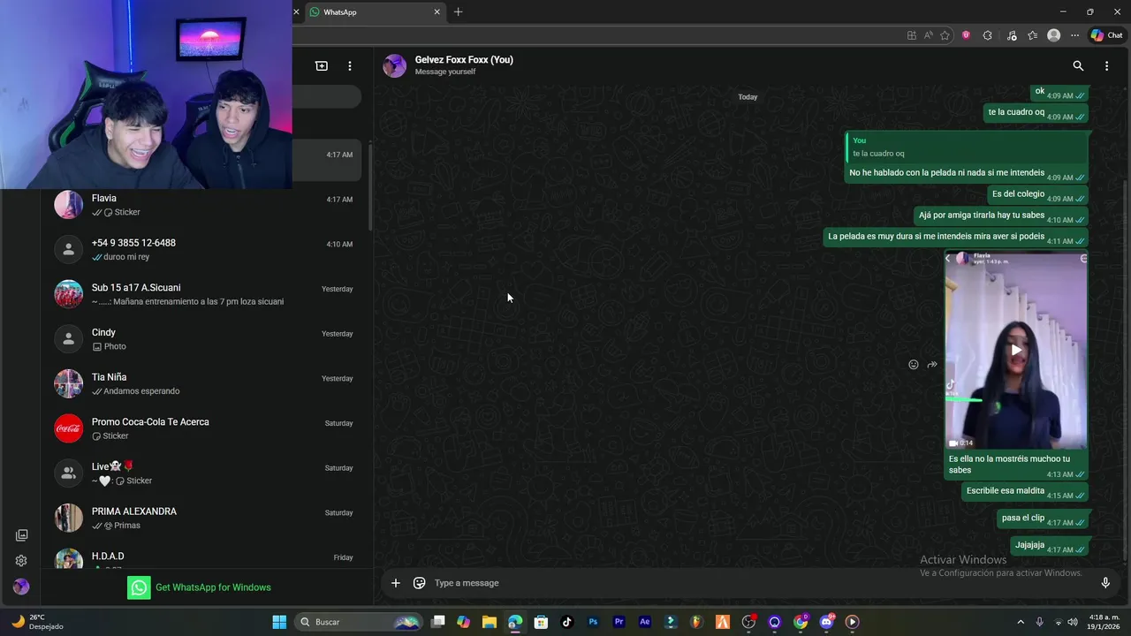Image resolution: width=1131 pixels, height=636 pixels.
Task: Open chat with +54 9 3855 12-6488
Action: click(x=205, y=249)
